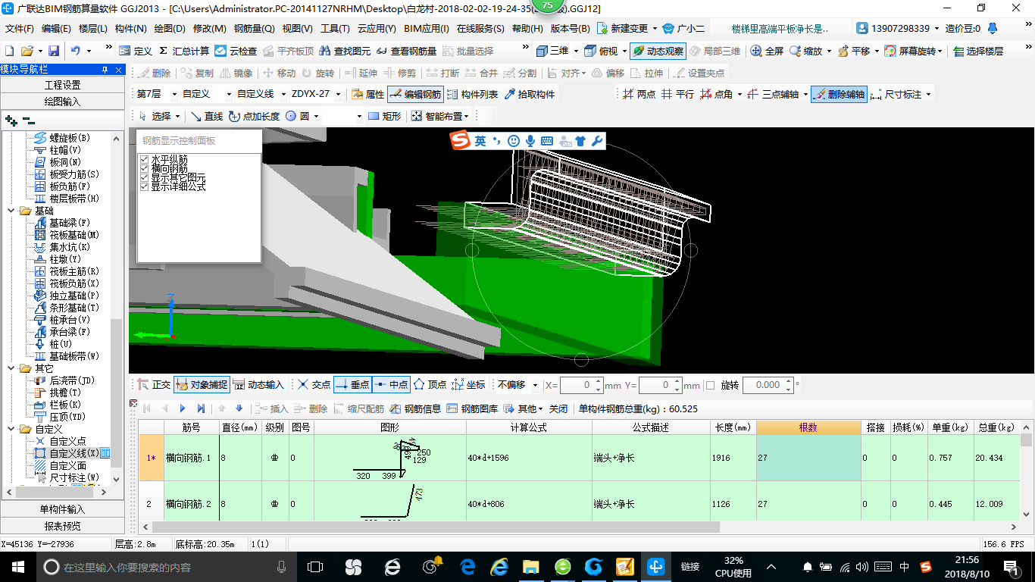Toggle 对象捕捉 object snap
1035x582 pixels.
(201, 385)
